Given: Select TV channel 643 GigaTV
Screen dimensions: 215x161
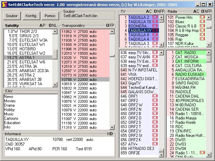Looking at the screenshot, I should [139, 83].
